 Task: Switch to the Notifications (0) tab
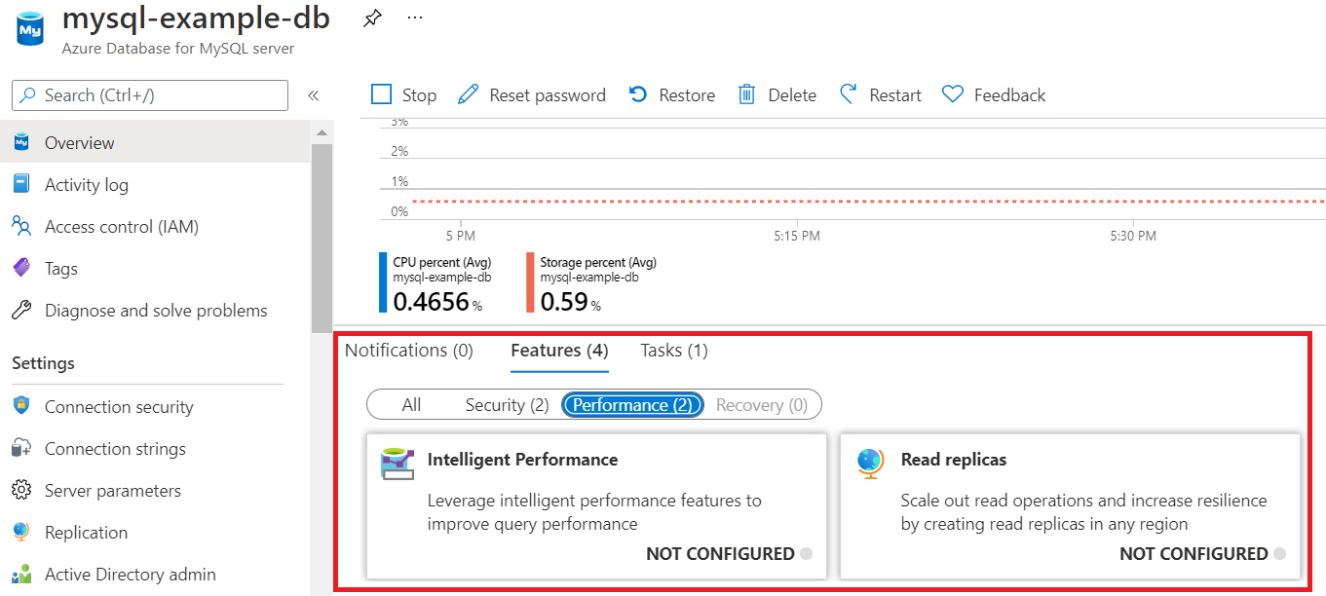point(409,351)
